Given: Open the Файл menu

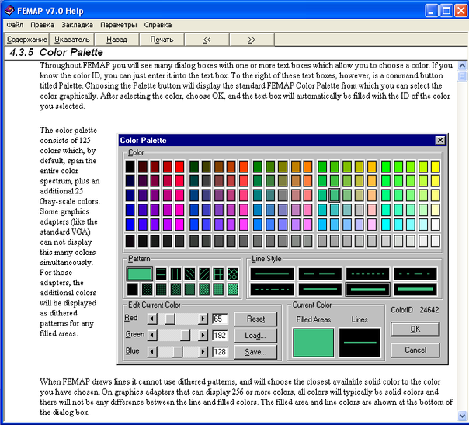Looking at the screenshot, I should tap(14, 25).
